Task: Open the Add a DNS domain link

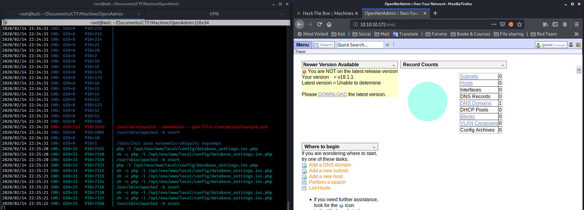Action: click(x=330, y=165)
